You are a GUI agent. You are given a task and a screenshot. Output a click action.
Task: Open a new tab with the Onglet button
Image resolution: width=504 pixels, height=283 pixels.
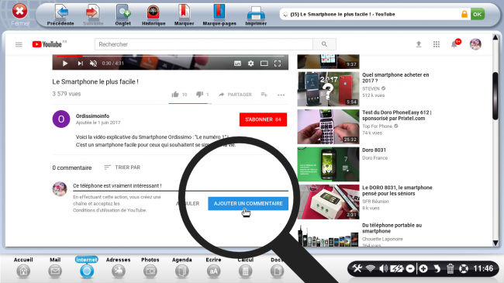[x=123, y=15]
